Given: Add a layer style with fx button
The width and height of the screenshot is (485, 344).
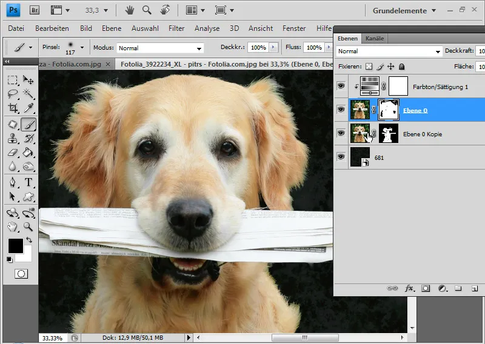Looking at the screenshot, I should click(409, 288).
